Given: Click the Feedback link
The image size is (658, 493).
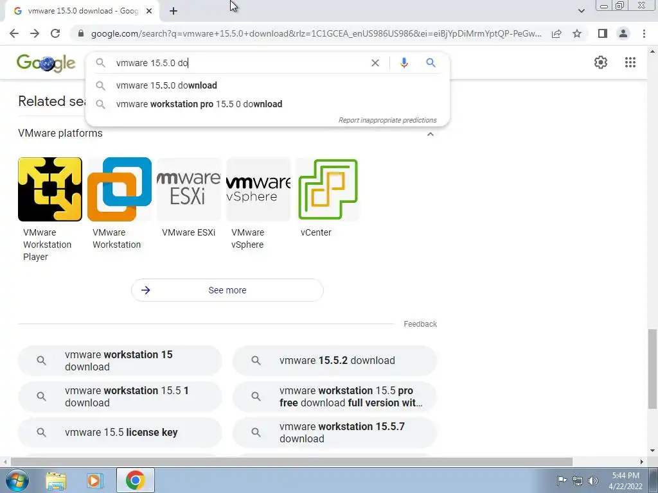Looking at the screenshot, I should tap(420, 324).
